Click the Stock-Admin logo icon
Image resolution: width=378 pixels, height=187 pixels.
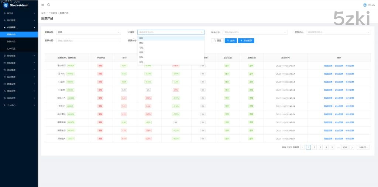coord(6,5)
